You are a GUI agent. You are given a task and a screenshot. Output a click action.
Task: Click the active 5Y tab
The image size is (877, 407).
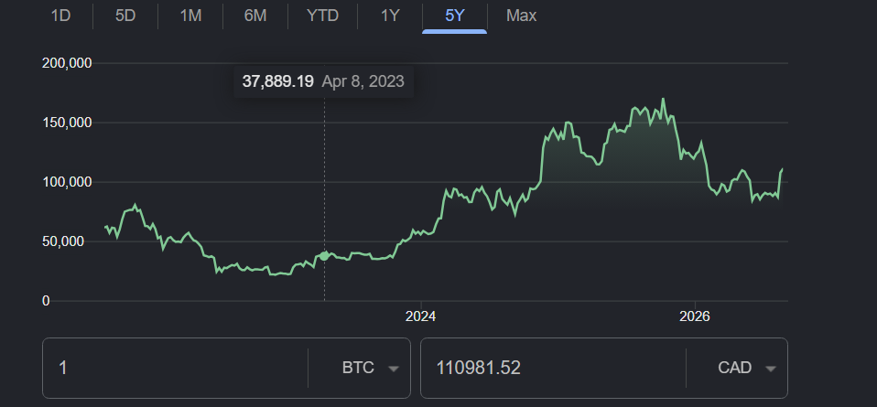455,16
